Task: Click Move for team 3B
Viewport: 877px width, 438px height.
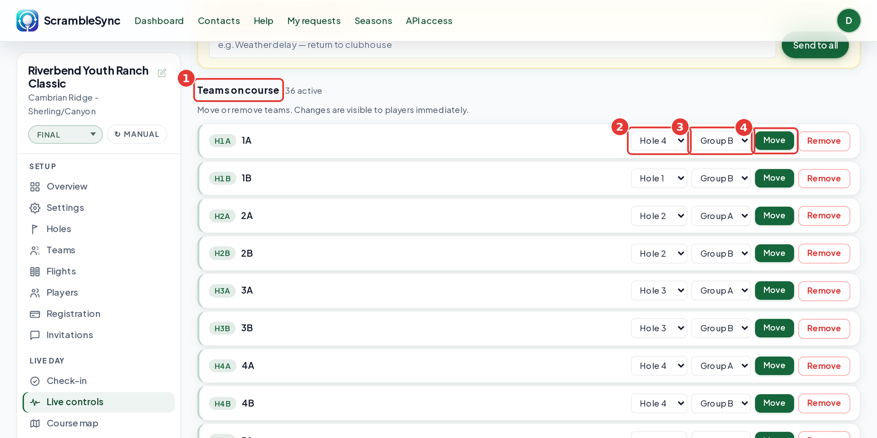Action: click(775, 328)
